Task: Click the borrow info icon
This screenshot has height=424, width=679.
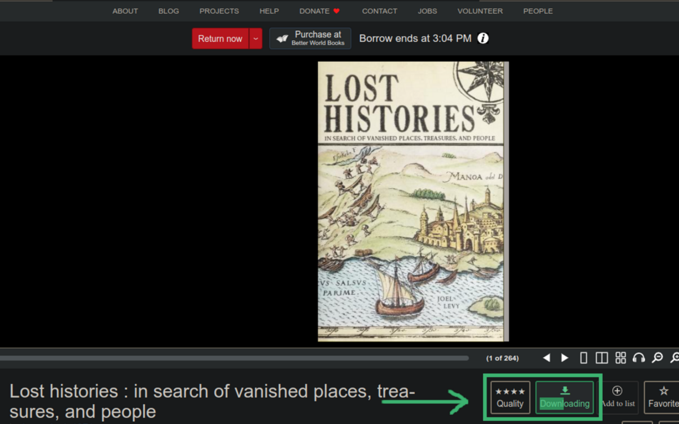Action: tap(483, 38)
